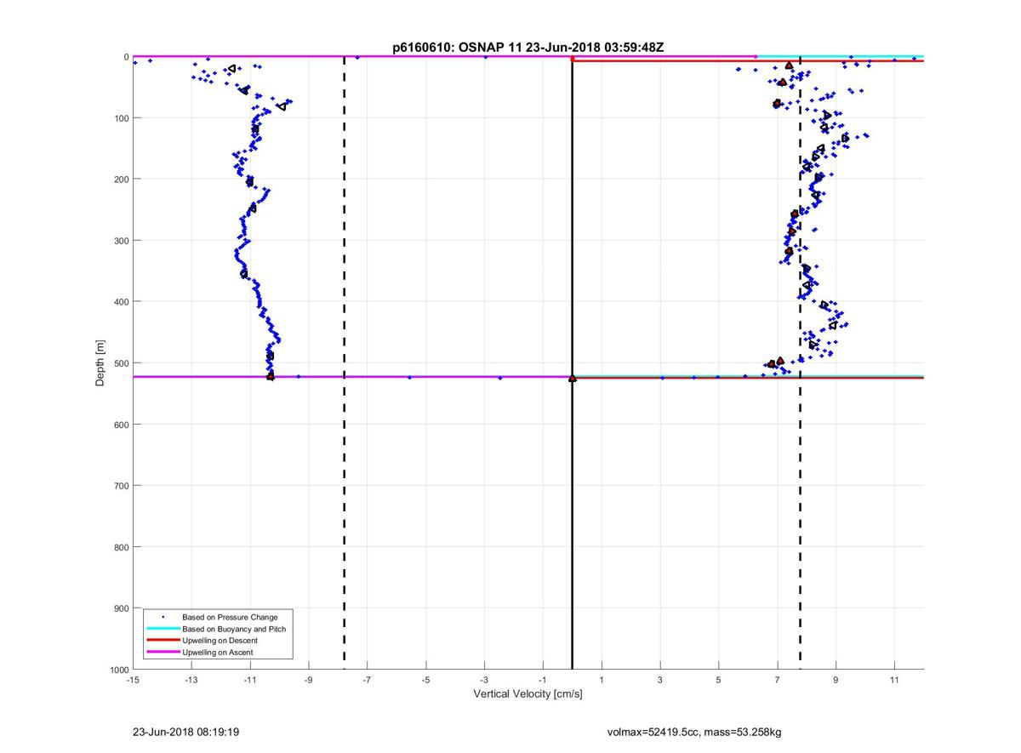Click the Depth [m] axis label
The width and height of the screenshot is (1021, 753).
(x=100, y=363)
